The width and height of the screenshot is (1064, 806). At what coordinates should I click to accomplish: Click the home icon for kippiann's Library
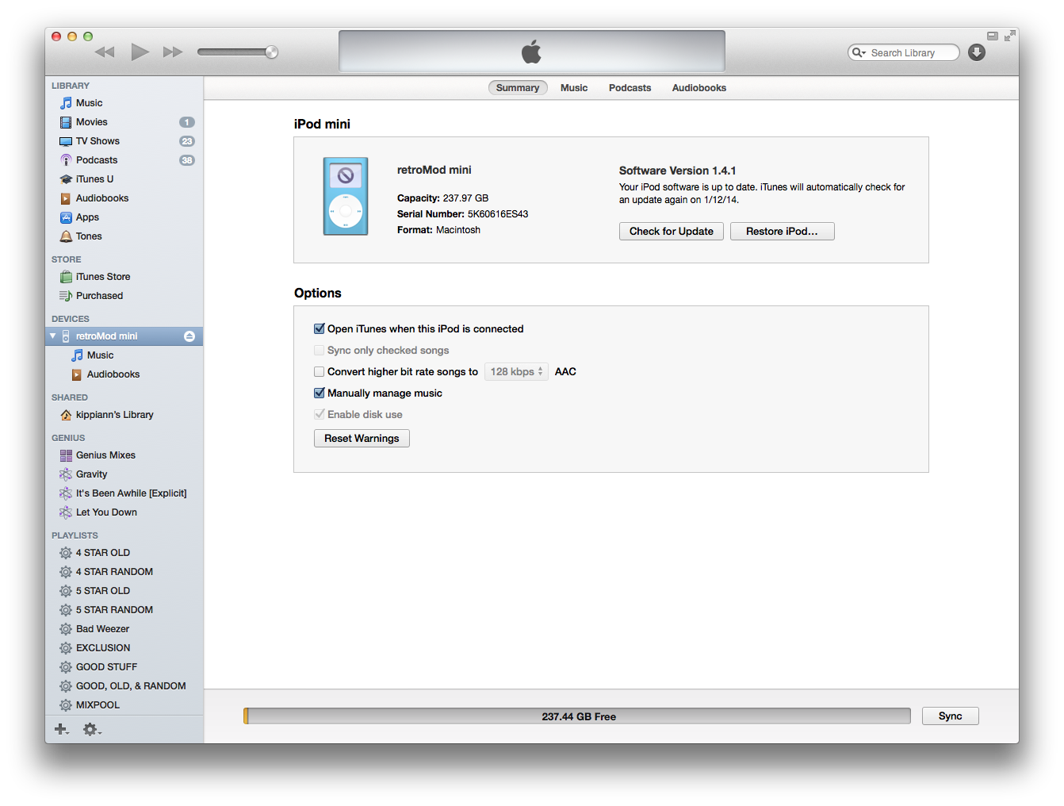(66, 415)
